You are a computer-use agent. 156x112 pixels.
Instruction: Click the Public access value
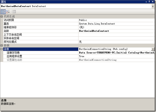(83, 20)
